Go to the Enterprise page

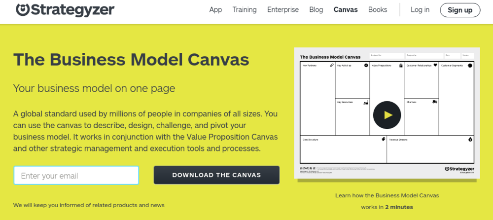283,10
